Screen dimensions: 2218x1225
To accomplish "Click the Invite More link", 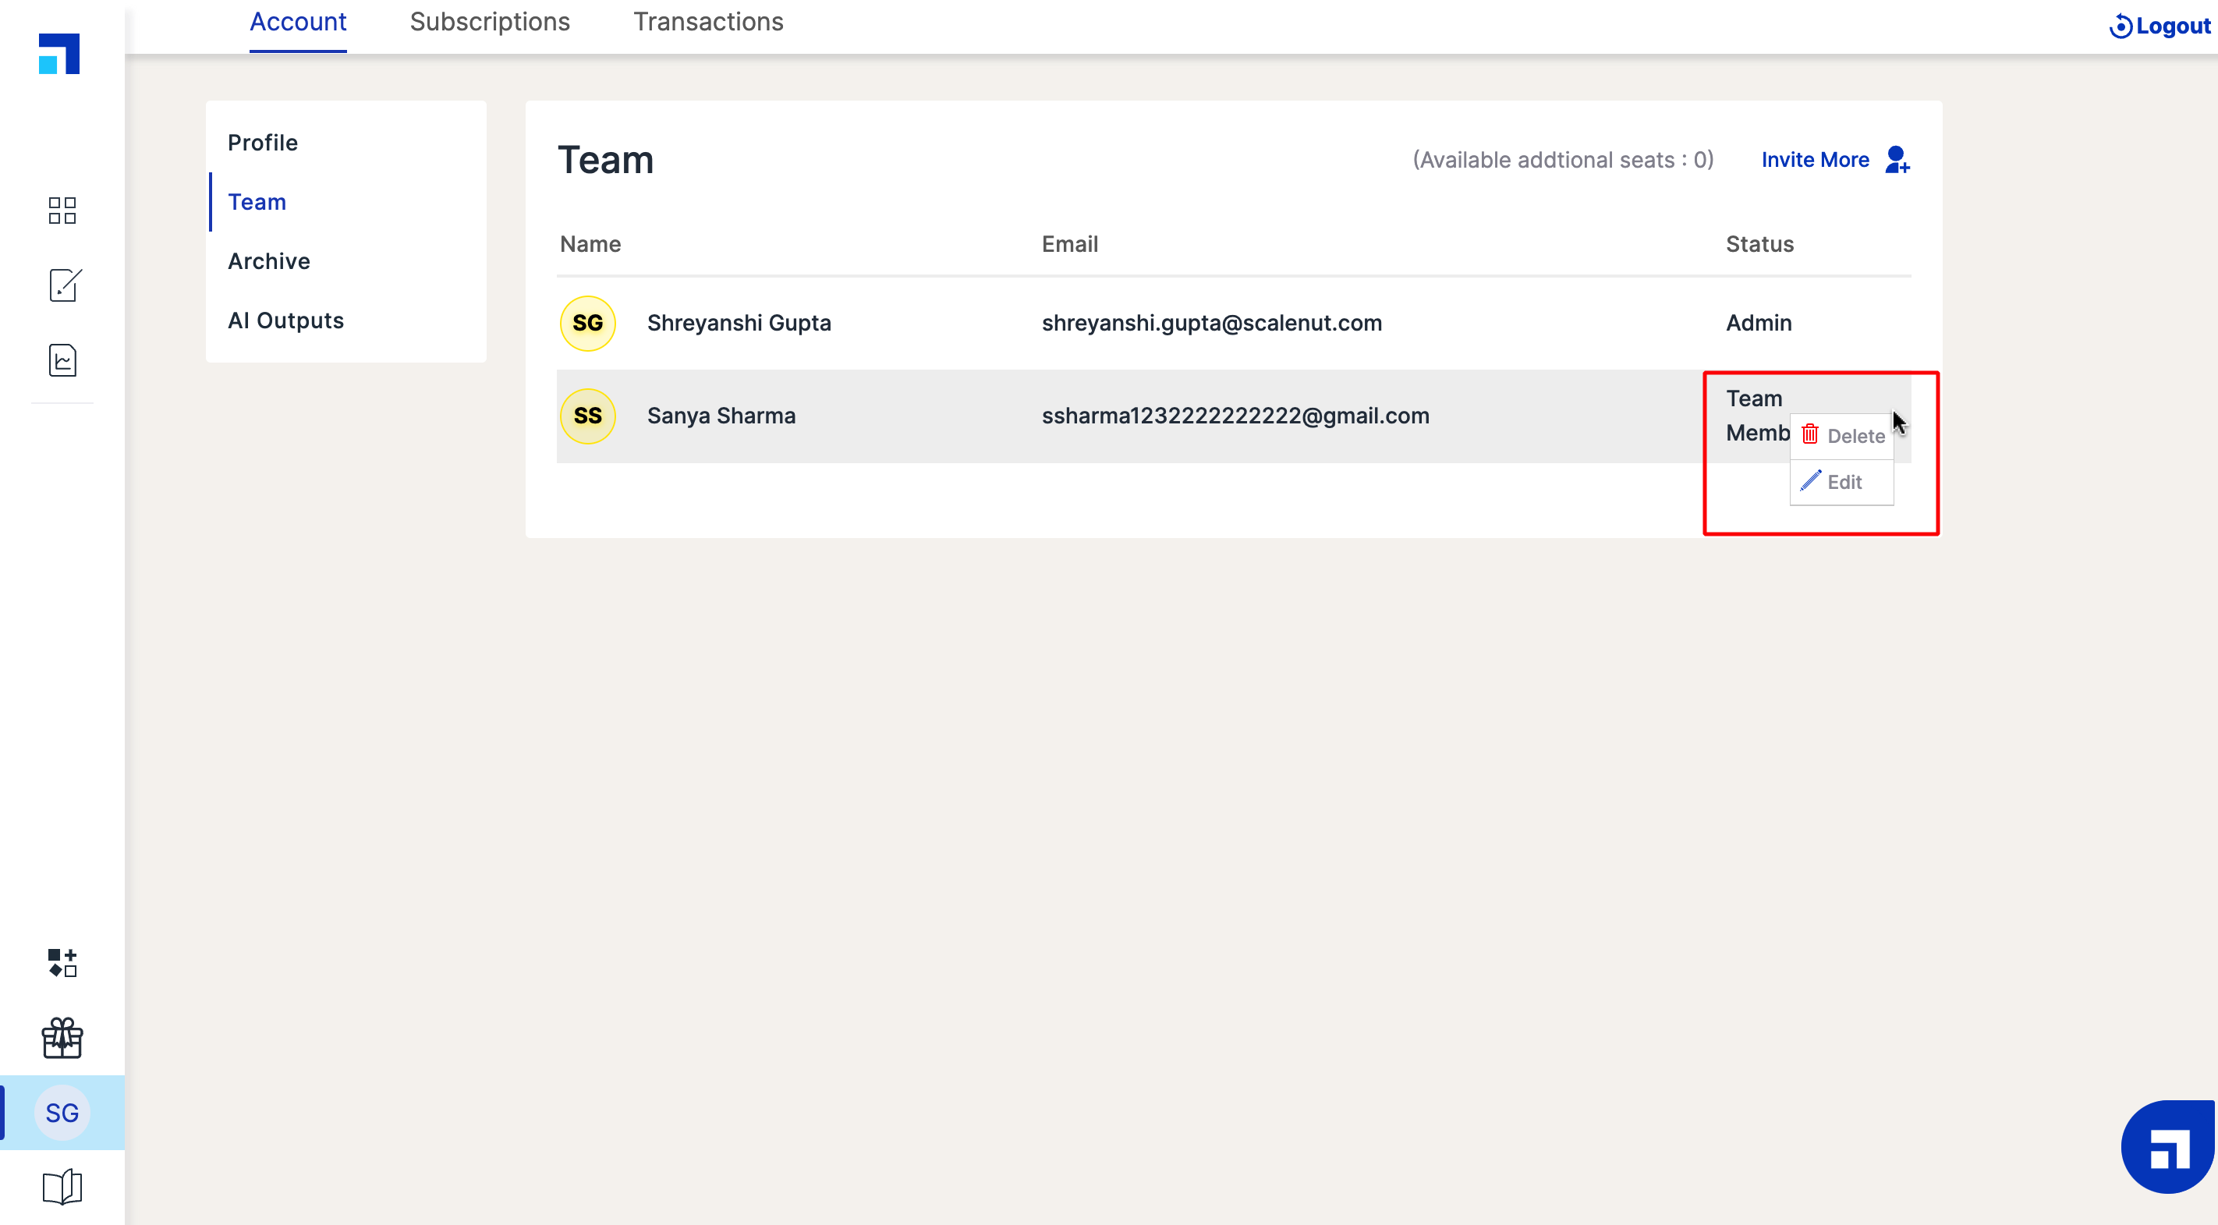I will (1815, 160).
